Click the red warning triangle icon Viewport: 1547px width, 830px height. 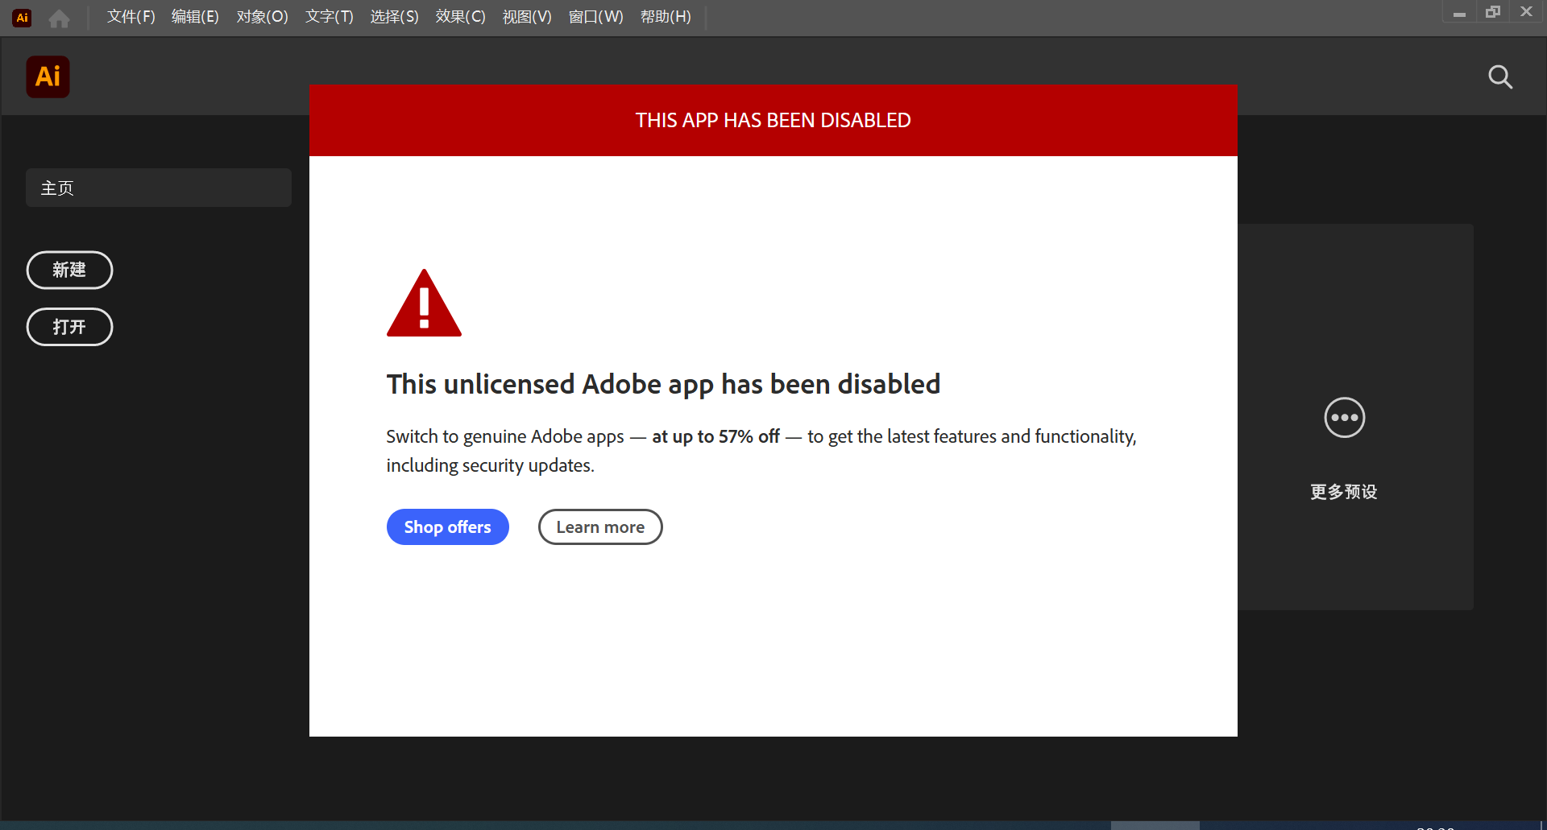(424, 303)
